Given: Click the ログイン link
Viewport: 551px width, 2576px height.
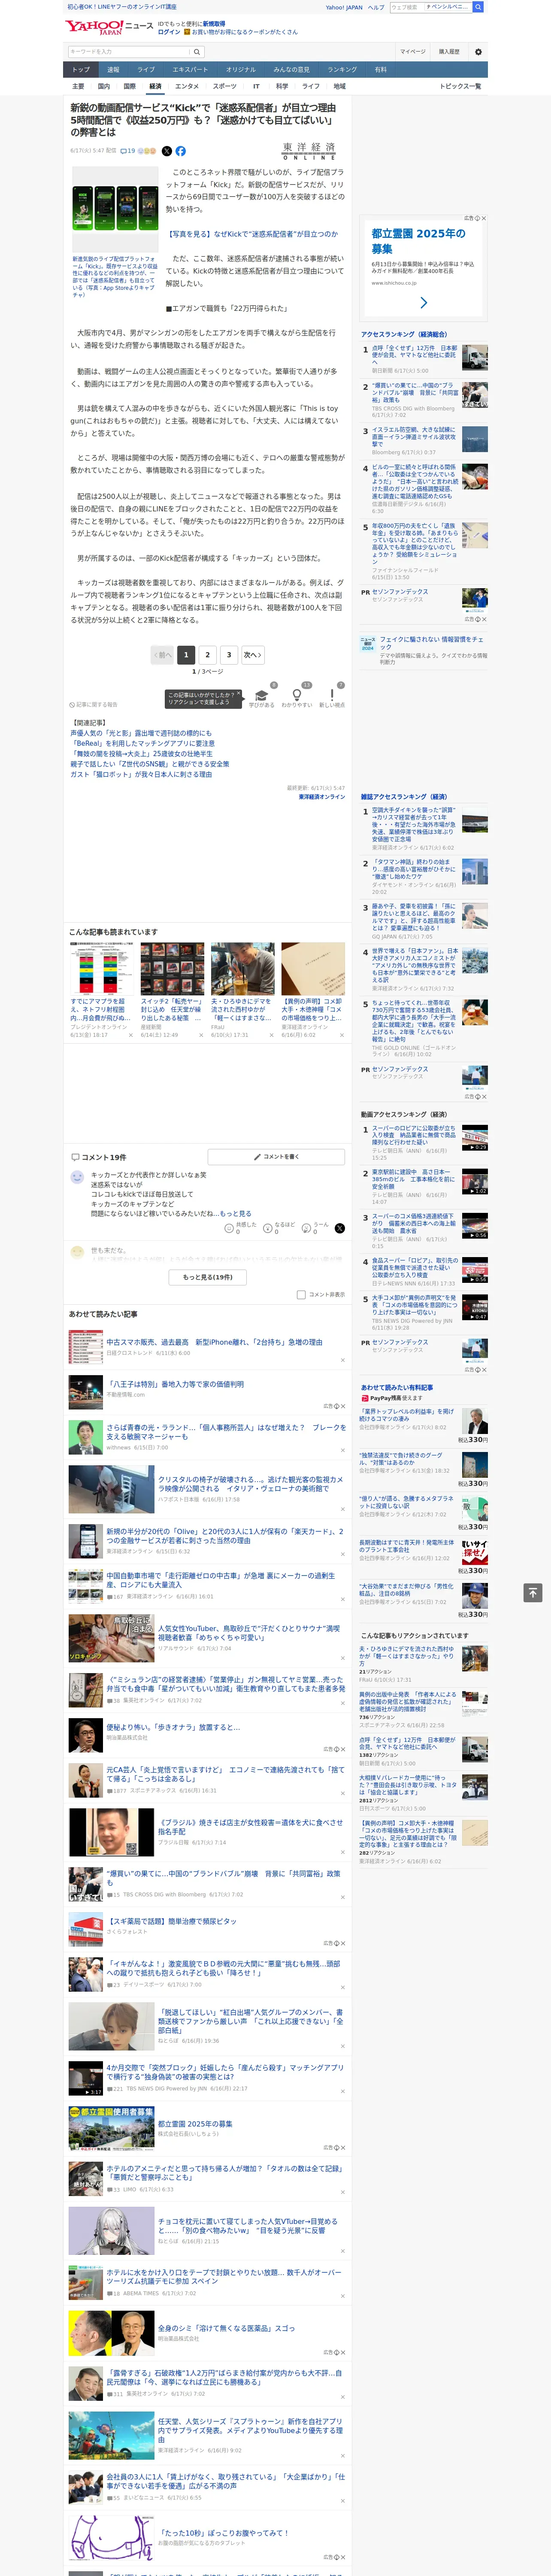Looking at the screenshot, I should coord(169,32).
